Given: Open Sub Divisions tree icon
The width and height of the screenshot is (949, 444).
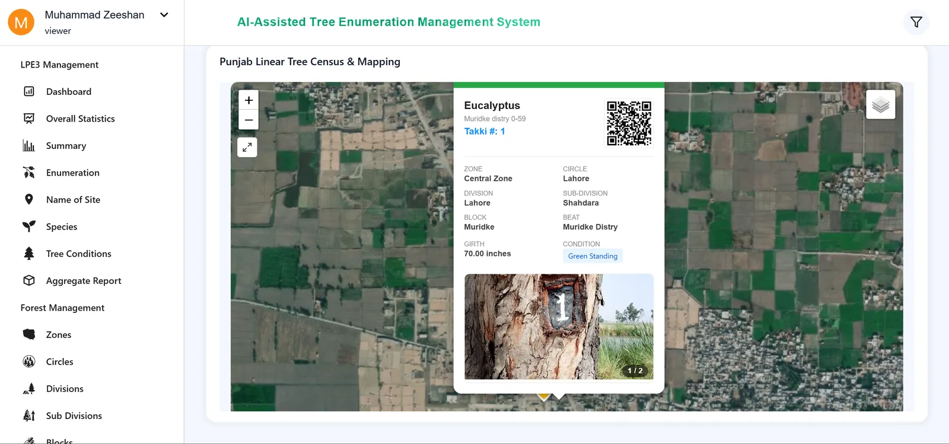Looking at the screenshot, I should [x=28, y=416].
